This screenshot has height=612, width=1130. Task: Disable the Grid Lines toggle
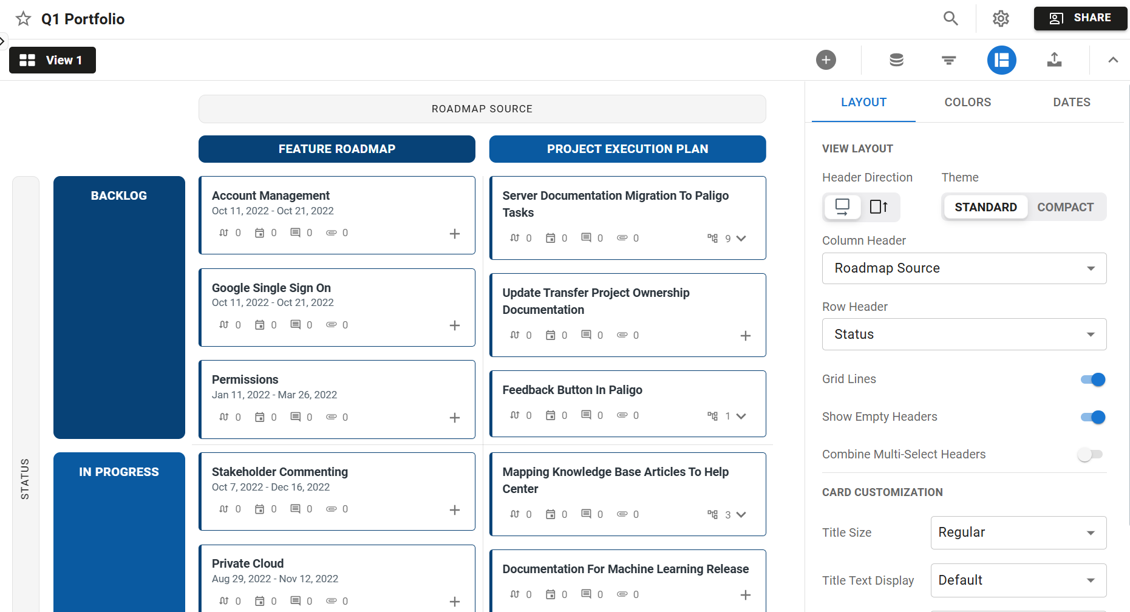coord(1091,379)
